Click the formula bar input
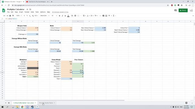Viewport: 195px width, 109px height. click(x=100, y=19)
